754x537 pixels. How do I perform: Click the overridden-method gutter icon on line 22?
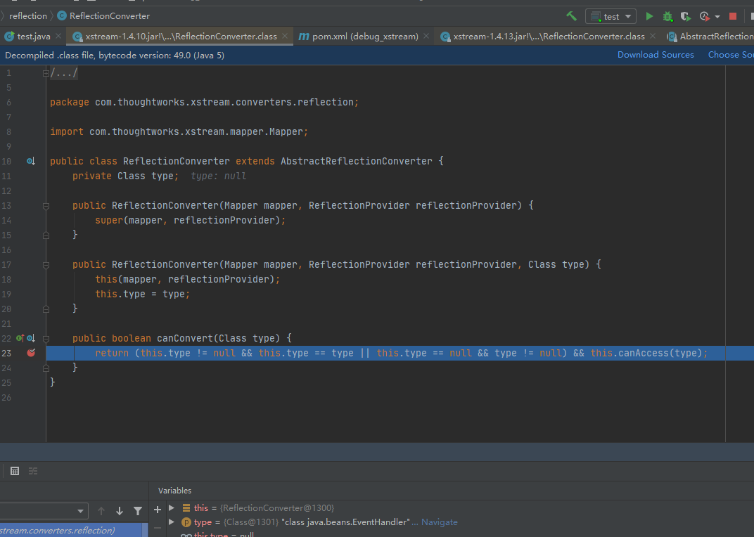[x=31, y=339]
